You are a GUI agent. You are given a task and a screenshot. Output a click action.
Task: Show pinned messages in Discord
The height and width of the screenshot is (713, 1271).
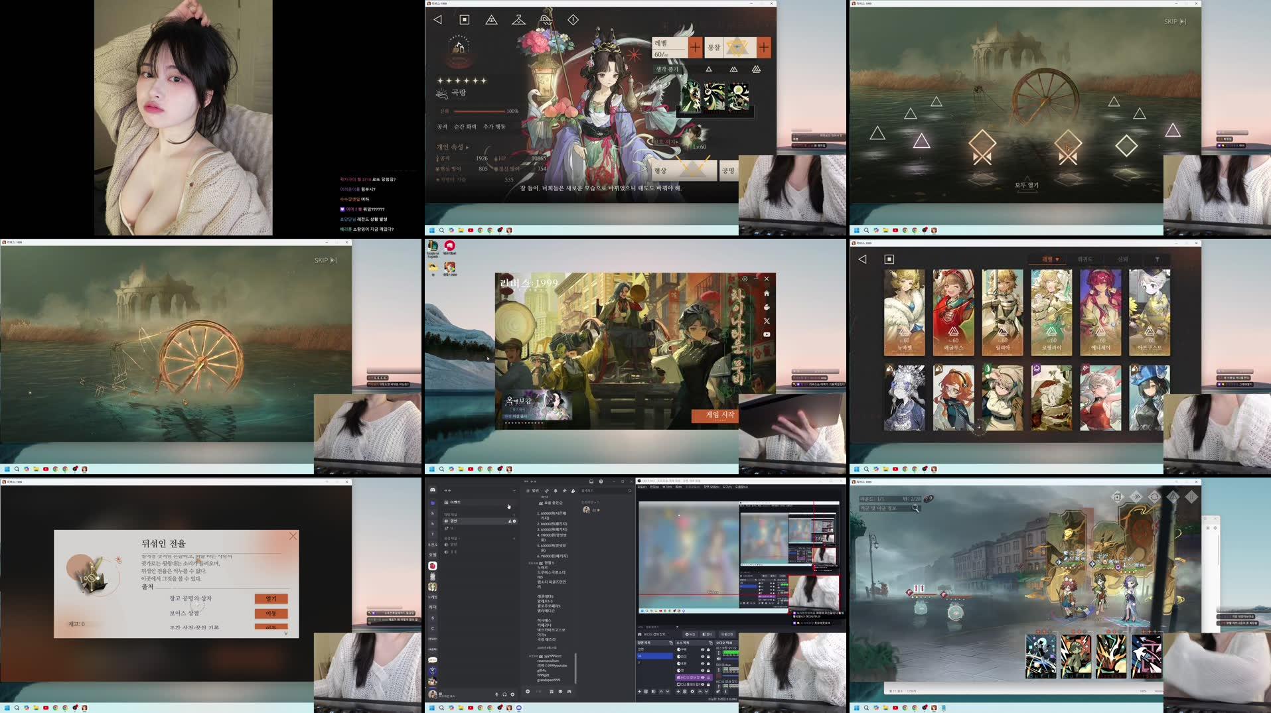pos(564,491)
